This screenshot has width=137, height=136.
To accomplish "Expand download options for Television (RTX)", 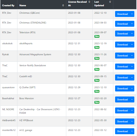I will click(132, 34).
